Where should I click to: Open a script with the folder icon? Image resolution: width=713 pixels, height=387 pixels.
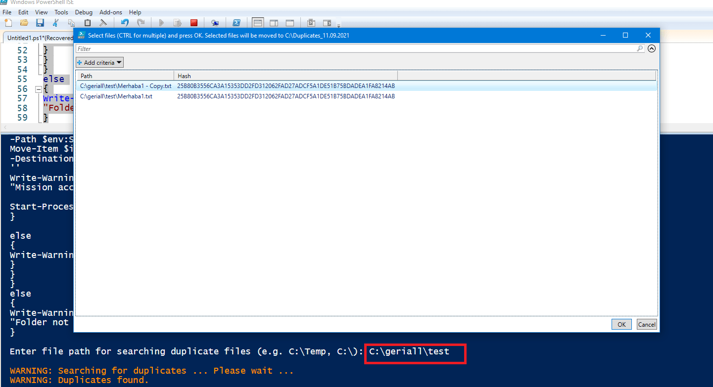24,23
